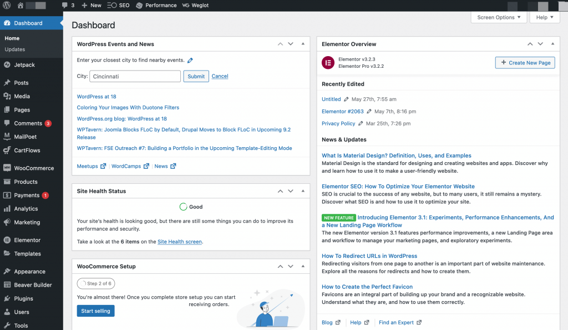Open the Untitled recently edited page
Viewport: 568px width, 330px height.
[x=331, y=99]
